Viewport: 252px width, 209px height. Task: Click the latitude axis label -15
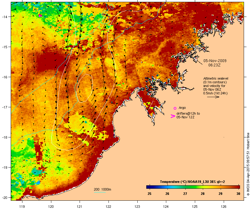click(5, 47)
